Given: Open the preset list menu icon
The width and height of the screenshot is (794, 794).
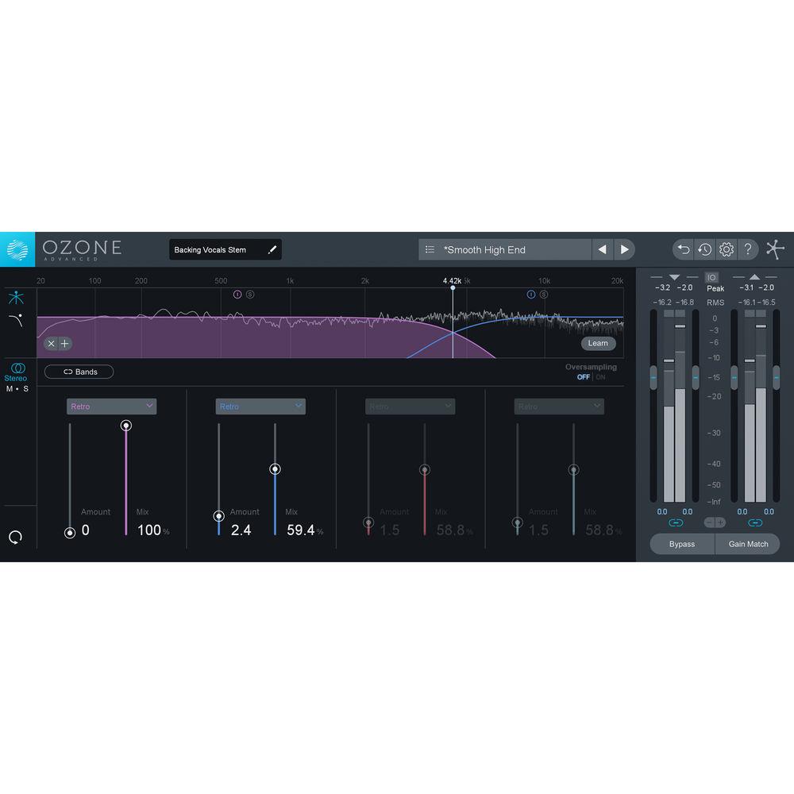Looking at the screenshot, I should (429, 249).
